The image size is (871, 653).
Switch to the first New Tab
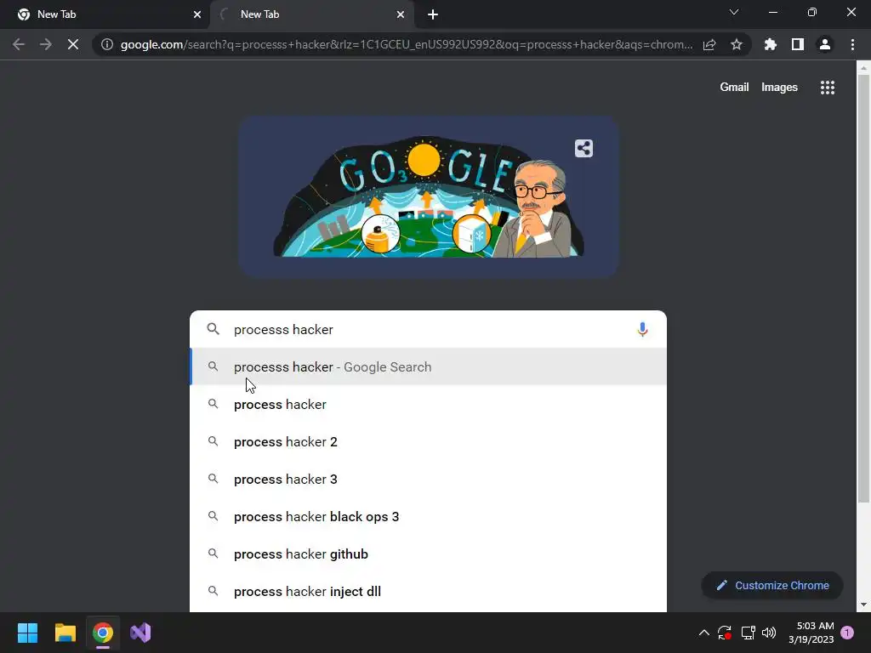105,14
